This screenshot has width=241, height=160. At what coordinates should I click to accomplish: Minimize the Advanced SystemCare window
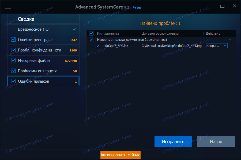pos(210,7)
